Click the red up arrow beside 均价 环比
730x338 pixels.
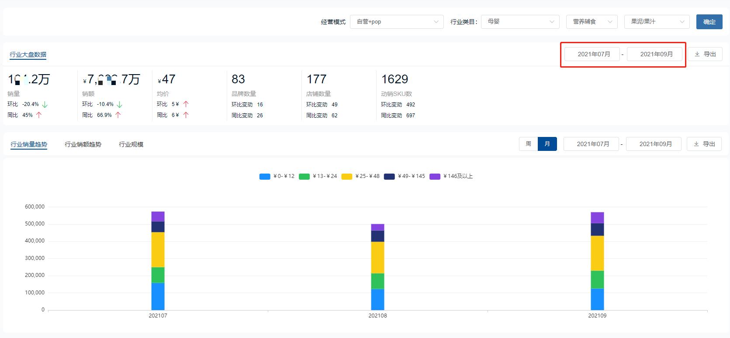click(186, 104)
